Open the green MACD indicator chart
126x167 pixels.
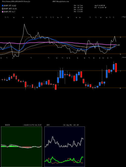click(x=21, y=147)
